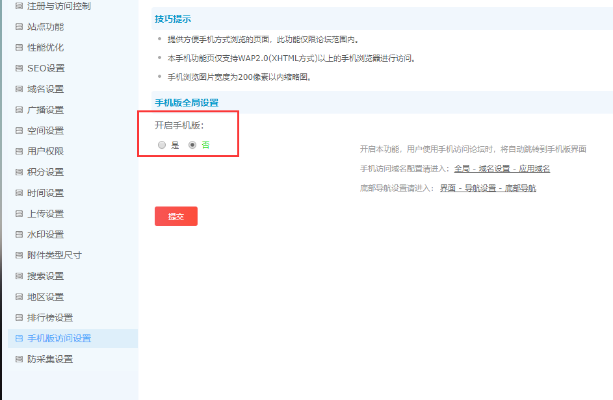Click the icon beside 站点功能
The height and width of the screenshot is (400, 613).
point(19,27)
